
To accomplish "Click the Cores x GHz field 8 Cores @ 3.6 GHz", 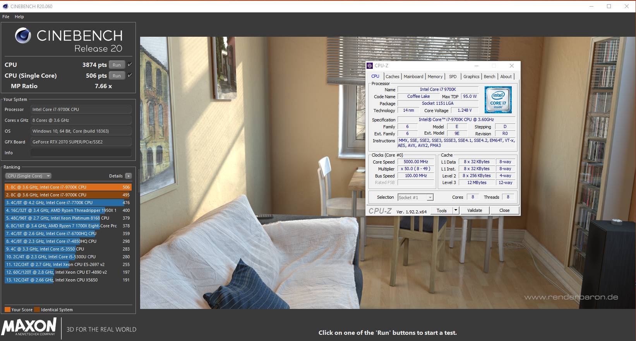I will 81,120.
